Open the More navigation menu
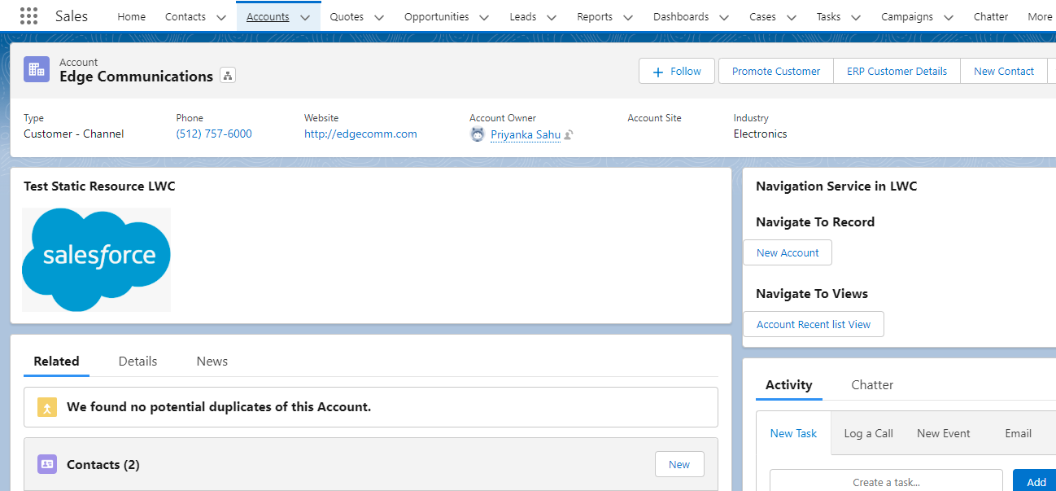Viewport: 1056px width, 491px height. (x=1040, y=16)
